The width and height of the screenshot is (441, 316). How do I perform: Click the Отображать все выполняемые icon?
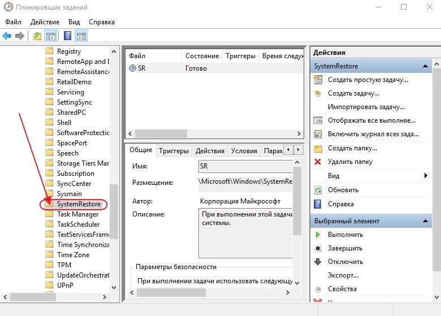pyautogui.click(x=318, y=120)
